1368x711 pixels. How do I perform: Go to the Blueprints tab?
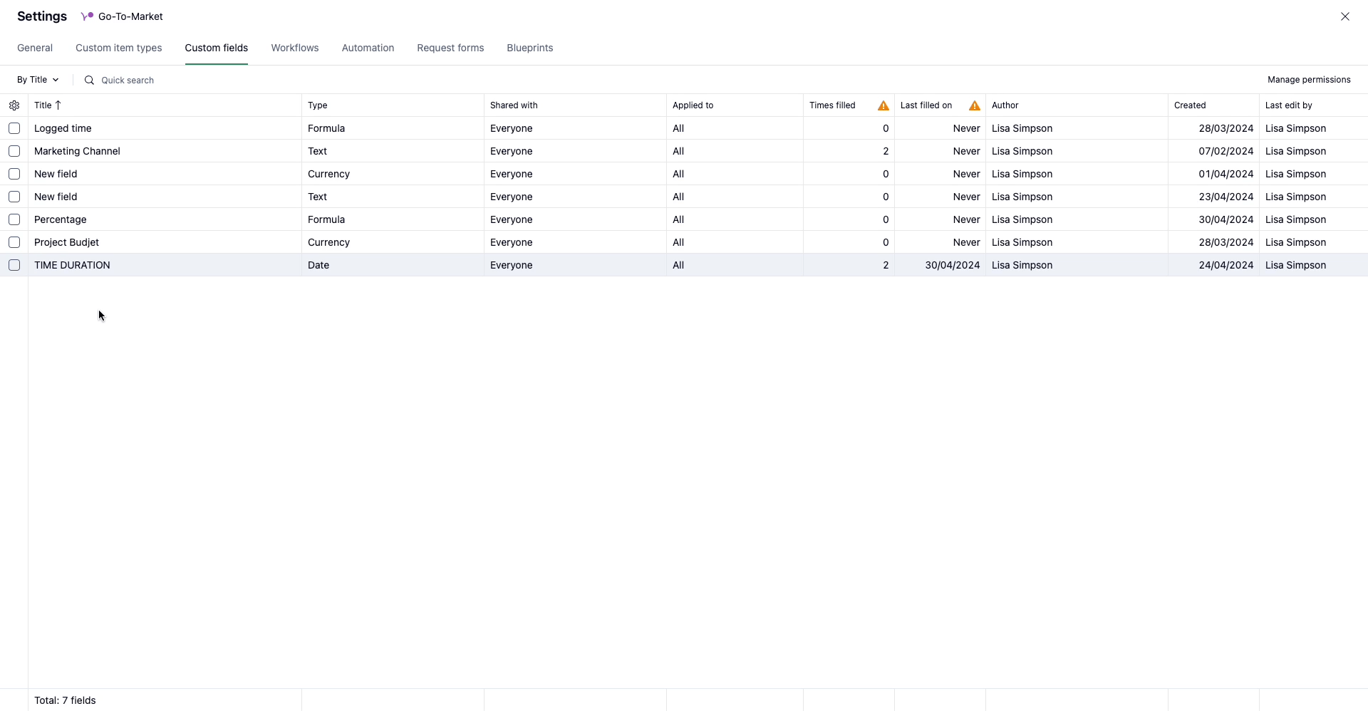[529, 48]
